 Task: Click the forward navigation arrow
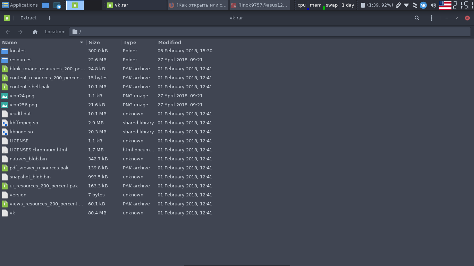pyautogui.click(x=20, y=32)
